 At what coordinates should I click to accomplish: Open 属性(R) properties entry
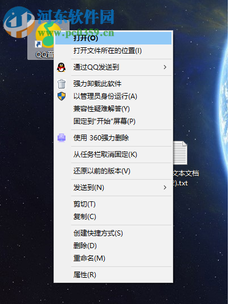click(x=113, y=275)
